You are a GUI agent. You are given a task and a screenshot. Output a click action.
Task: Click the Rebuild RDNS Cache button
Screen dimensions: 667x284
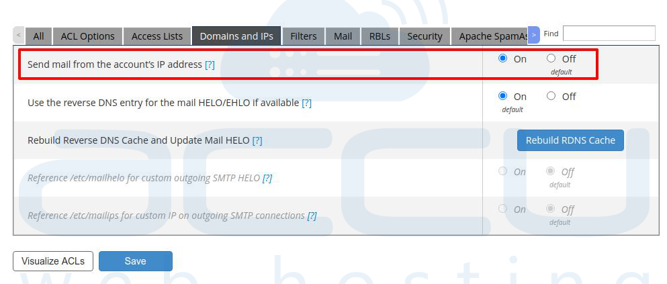[570, 140]
